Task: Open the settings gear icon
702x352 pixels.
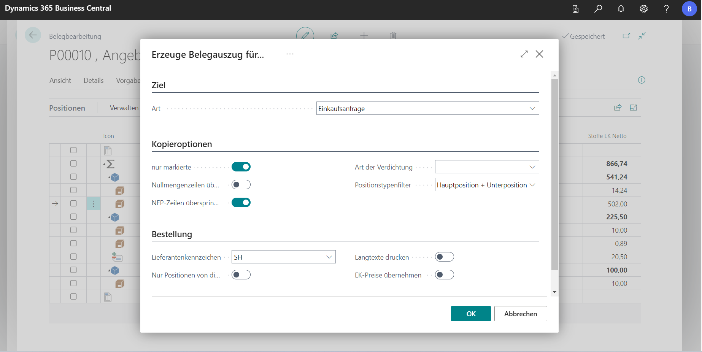Action: click(x=643, y=9)
